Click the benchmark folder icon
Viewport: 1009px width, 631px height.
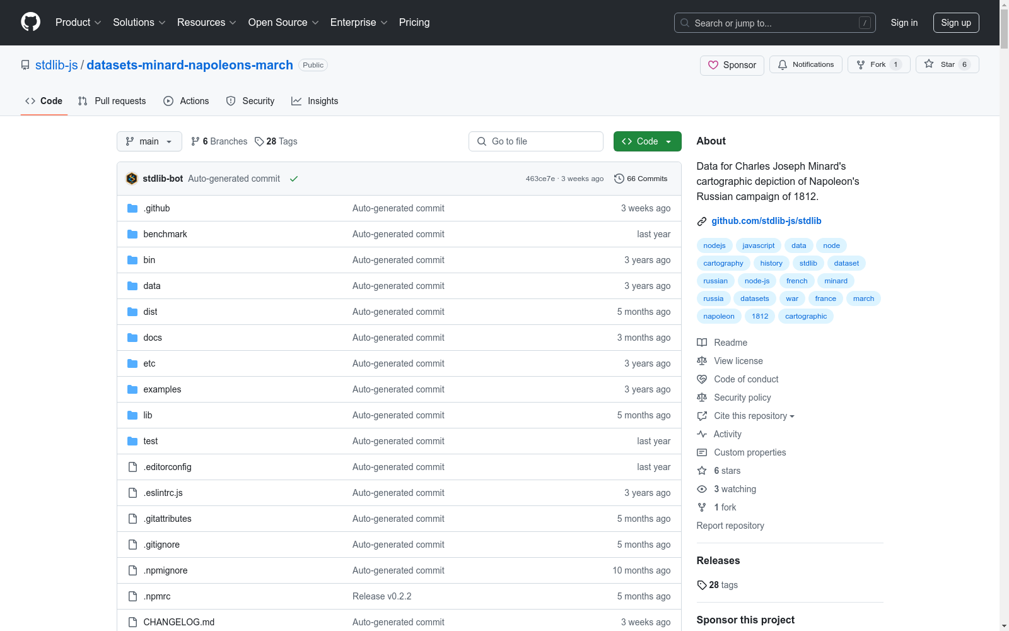132,234
